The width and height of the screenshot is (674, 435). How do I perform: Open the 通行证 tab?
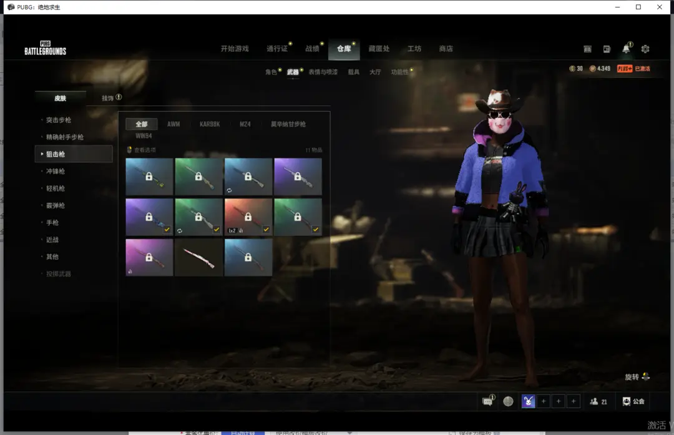point(277,49)
